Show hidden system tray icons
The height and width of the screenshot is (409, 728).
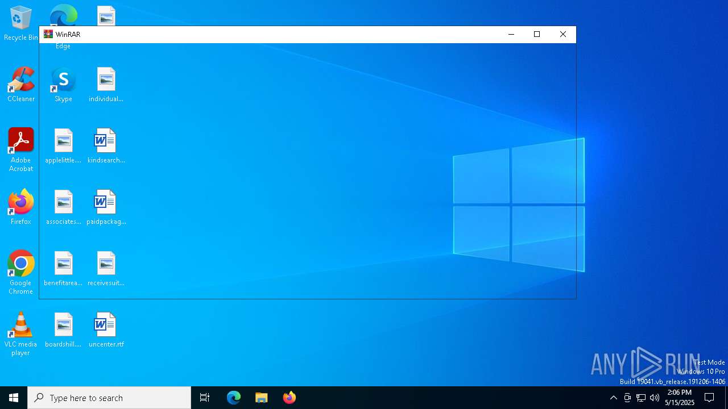[x=614, y=398]
